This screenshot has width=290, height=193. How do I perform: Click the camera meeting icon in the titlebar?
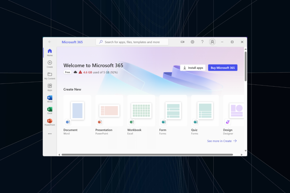tap(183, 42)
